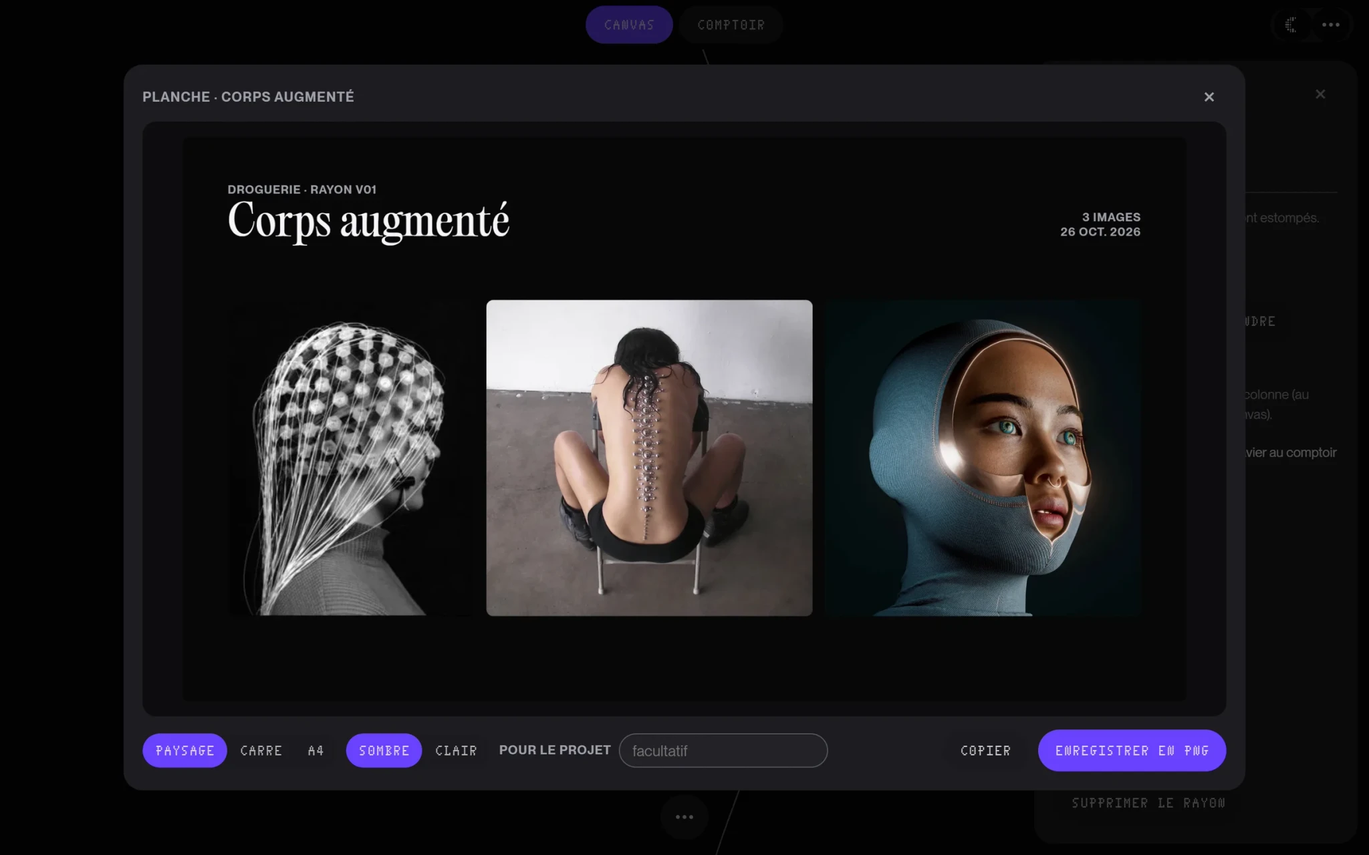
Task: Click the dotted C logo icon top right
Action: coord(1291,25)
